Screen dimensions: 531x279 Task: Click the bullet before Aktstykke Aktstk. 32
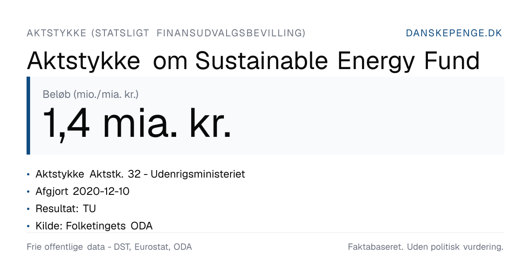(29, 174)
